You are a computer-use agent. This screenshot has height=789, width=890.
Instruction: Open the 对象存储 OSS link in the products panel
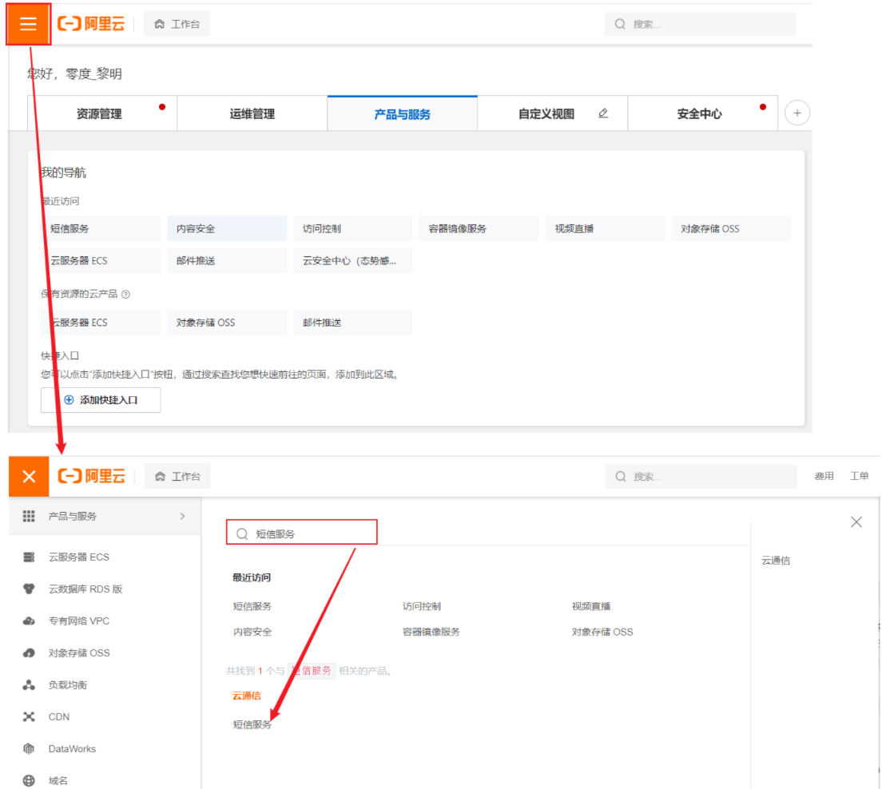[602, 632]
